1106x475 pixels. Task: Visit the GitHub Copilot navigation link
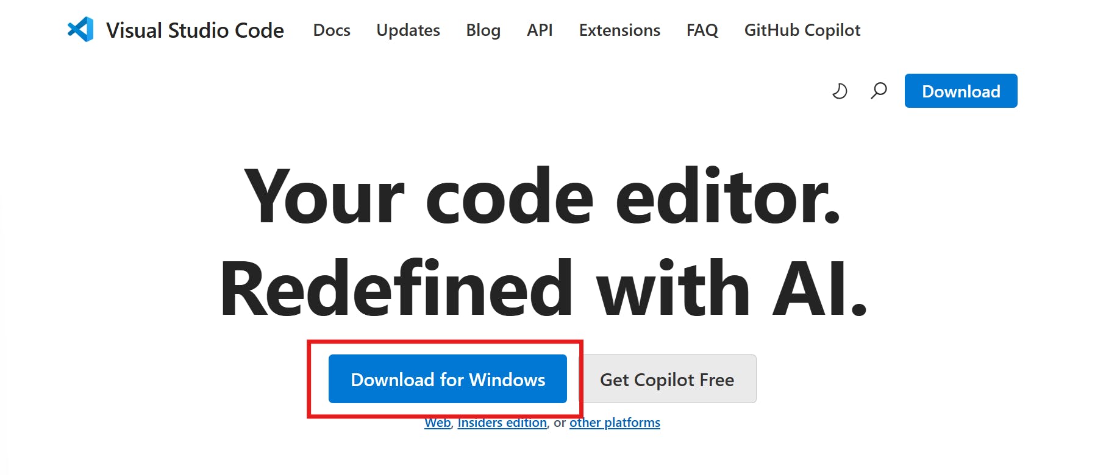click(802, 30)
